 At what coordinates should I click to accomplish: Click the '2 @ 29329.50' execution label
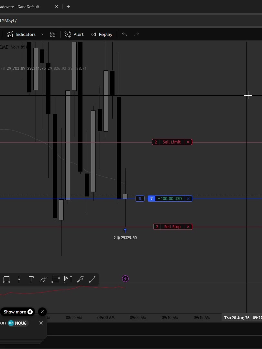[125, 238]
